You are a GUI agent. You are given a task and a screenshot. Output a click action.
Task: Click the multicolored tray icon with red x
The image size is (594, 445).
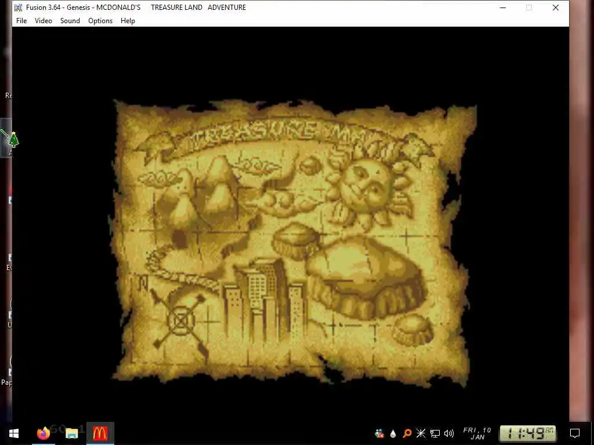[379, 433]
